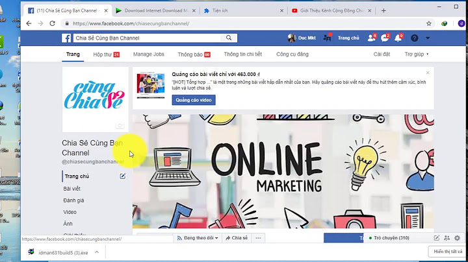Image resolution: width=468 pixels, height=262 pixels.
Task: Click Facebook search field
Action: click(147, 38)
